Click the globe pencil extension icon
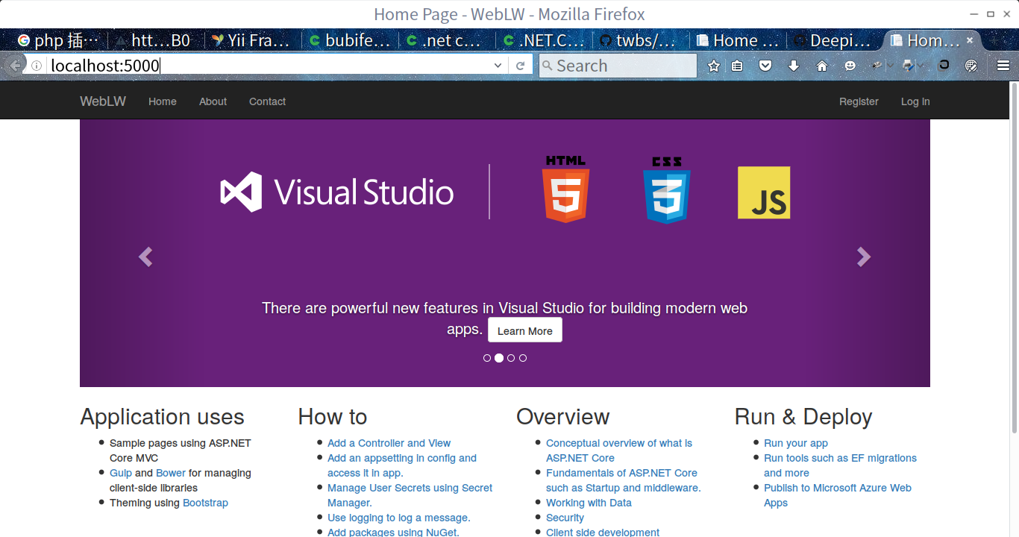The width and height of the screenshot is (1019, 537). tap(971, 66)
